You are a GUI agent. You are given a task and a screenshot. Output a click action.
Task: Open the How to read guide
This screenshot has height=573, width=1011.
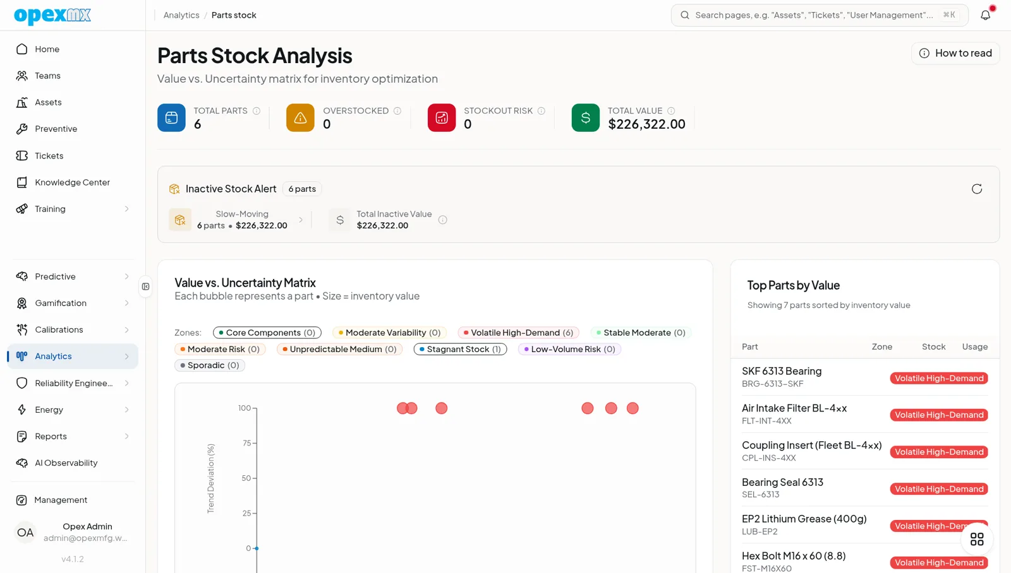(955, 53)
